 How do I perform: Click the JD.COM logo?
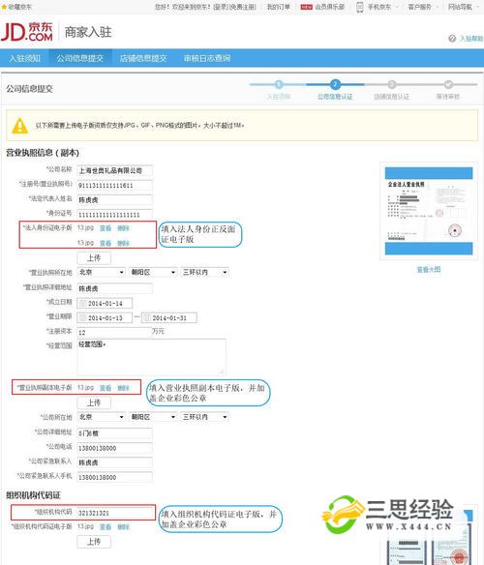tap(27, 32)
